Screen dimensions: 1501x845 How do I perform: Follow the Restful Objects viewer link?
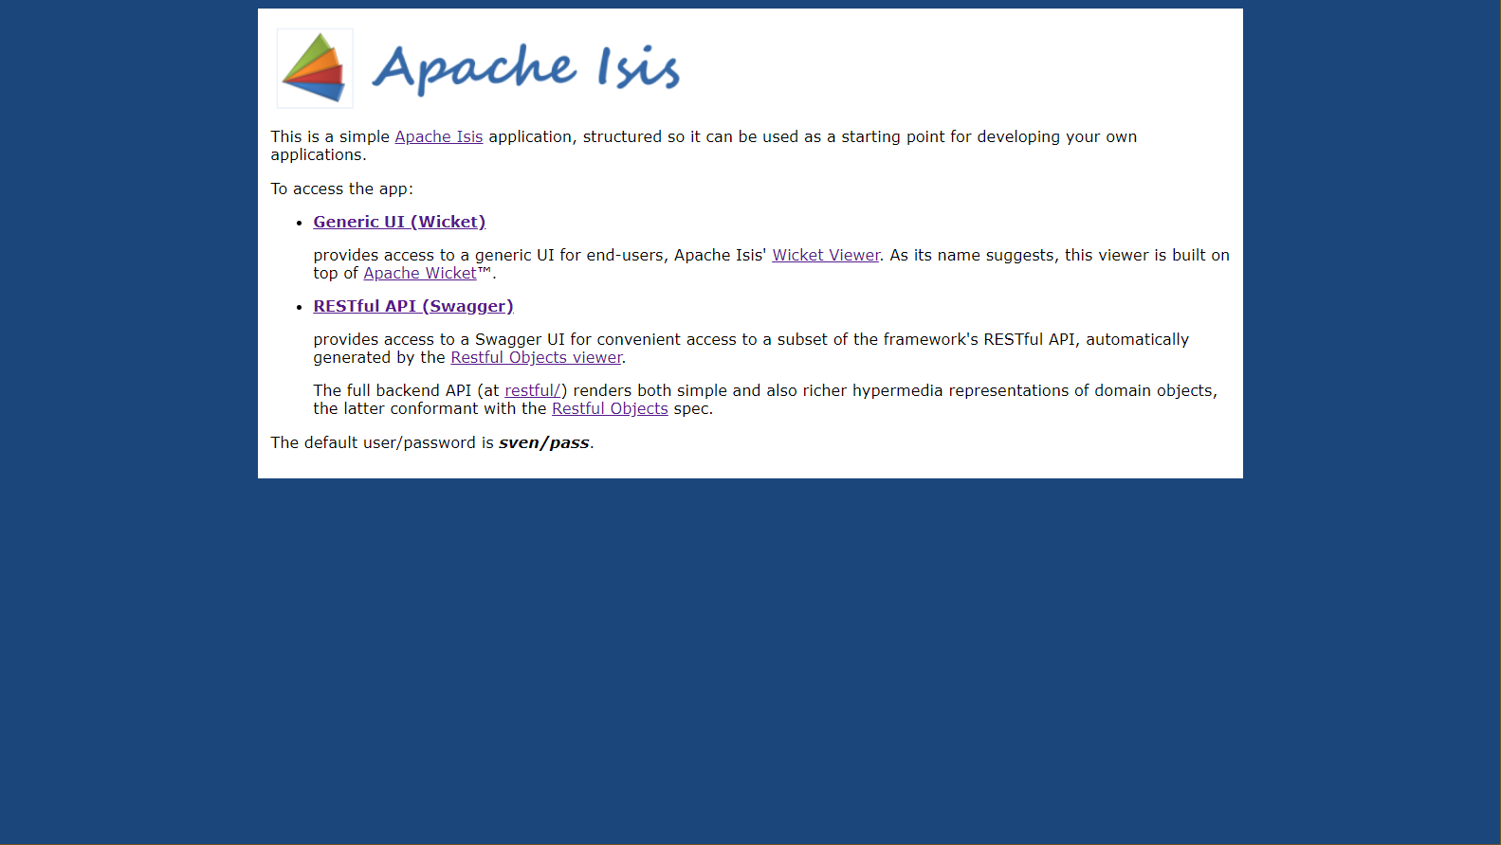pos(536,358)
